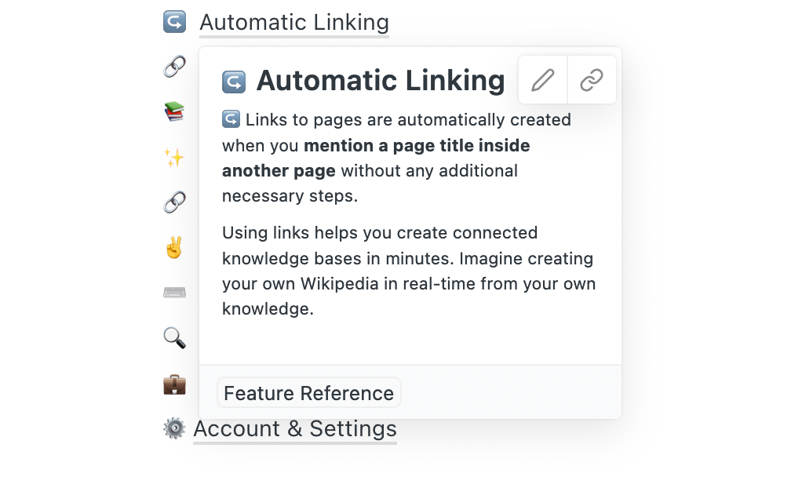The height and width of the screenshot is (488, 791).
Task: Click the bold Automatic Linking popup heading
Action: click(x=381, y=81)
